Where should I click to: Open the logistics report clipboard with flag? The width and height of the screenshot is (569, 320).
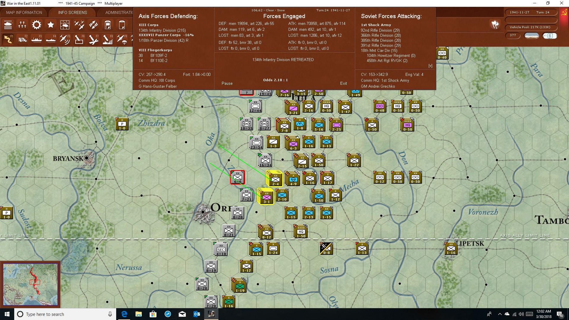pyautogui.click(x=108, y=25)
